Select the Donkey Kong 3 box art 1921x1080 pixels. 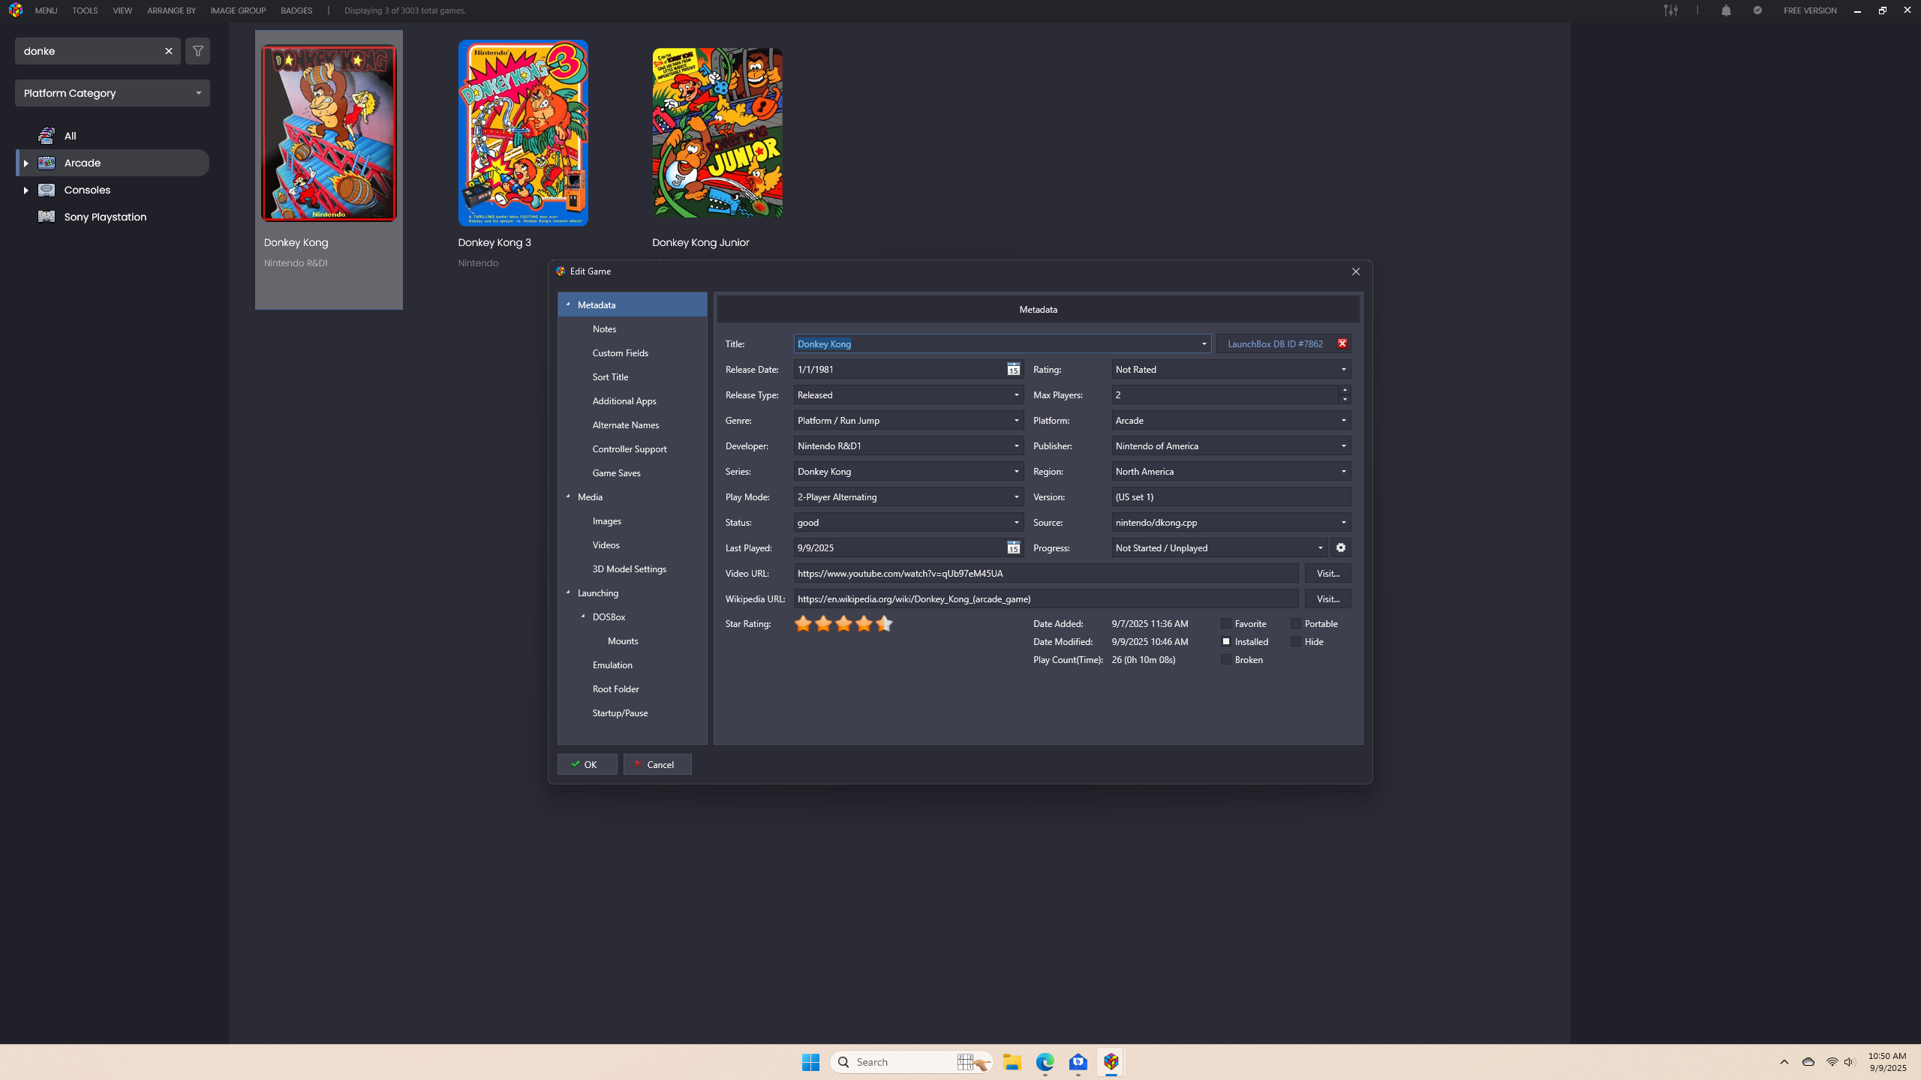point(523,133)
